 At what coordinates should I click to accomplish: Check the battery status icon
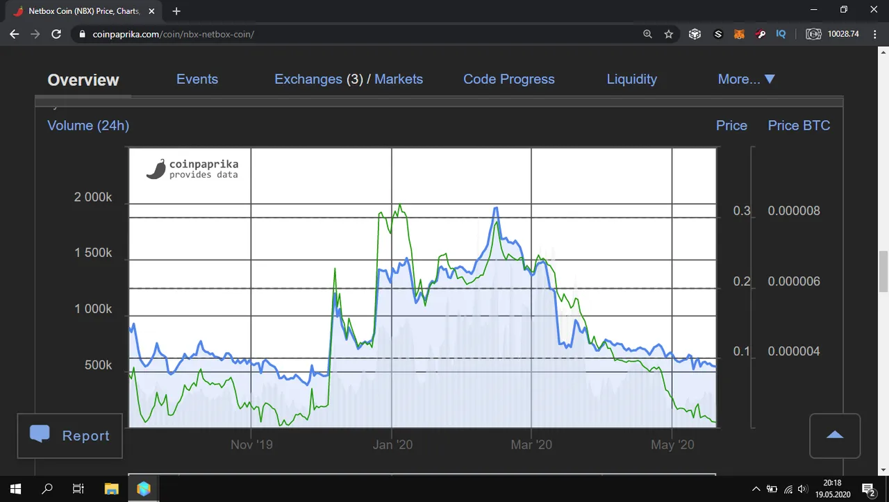(772, 490)
